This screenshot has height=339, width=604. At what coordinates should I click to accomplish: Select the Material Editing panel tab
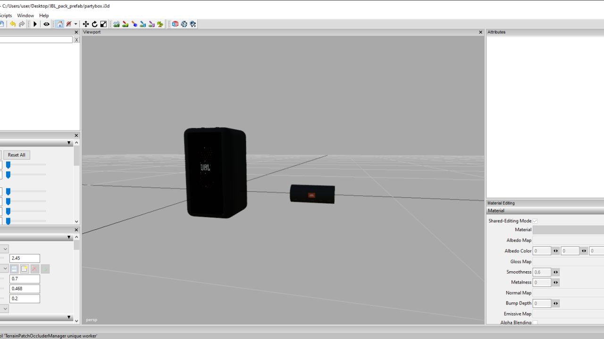click(501, 203)
